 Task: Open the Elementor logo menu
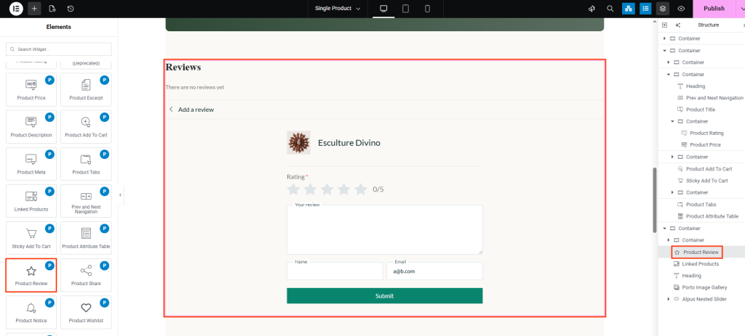16,9
